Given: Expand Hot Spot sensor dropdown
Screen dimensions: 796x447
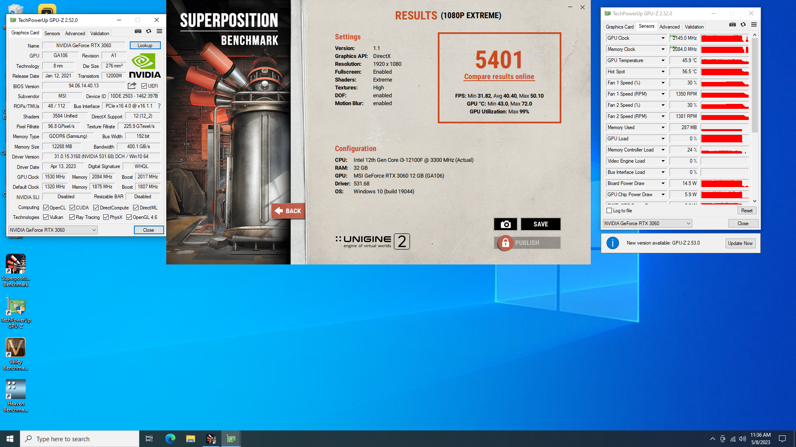Looking at the screenshot, I should (x=663, y=72).
